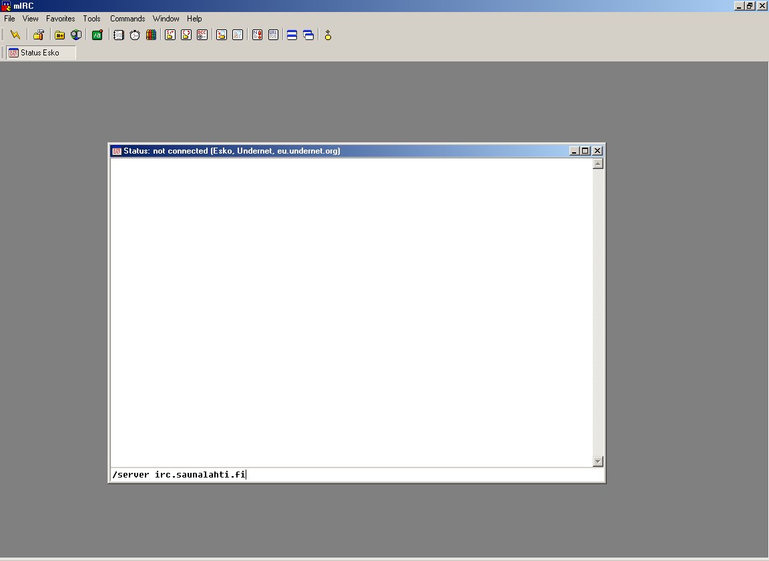The height and width of the screenshot is (561, 769).
Task: Click the DCC Send file icon
Action: click(x=170, y=35)
